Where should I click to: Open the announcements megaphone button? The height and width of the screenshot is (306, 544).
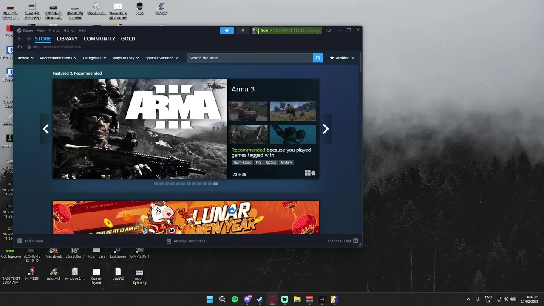coord(227,31)
